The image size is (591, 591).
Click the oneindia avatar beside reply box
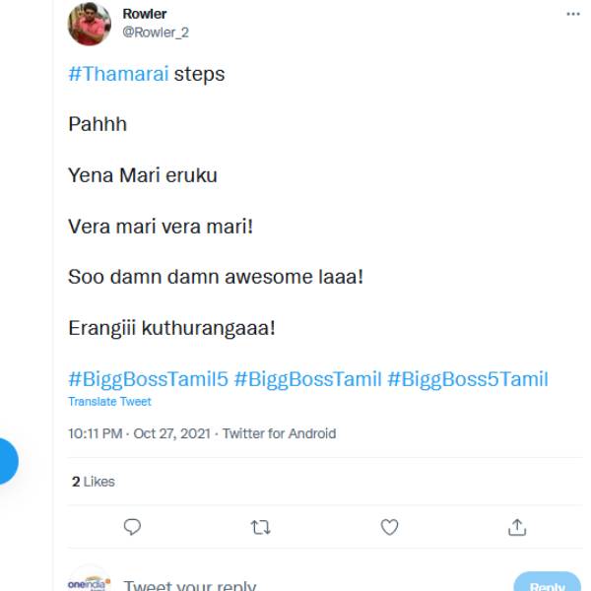(x=89, y=583)
